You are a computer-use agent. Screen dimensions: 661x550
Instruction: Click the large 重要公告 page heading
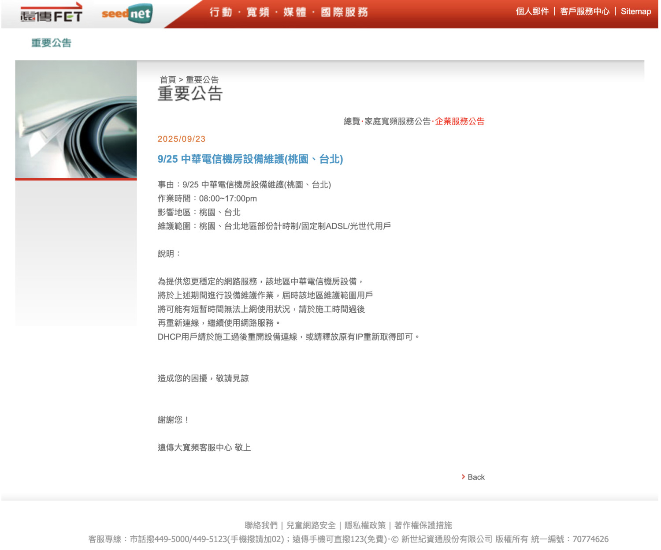point(190,94)
